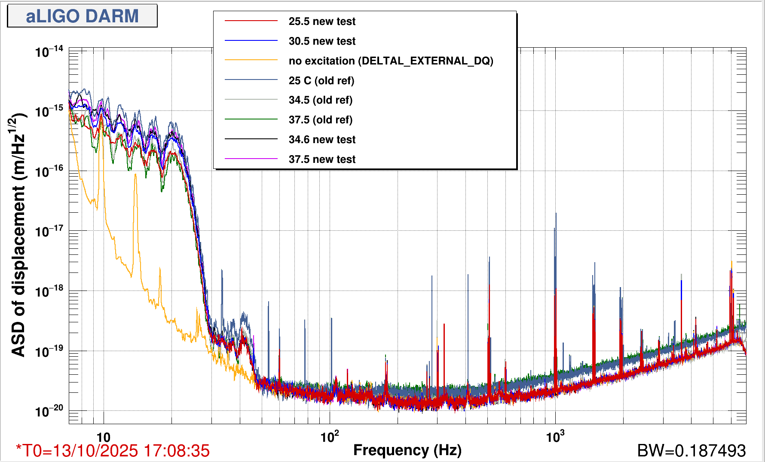Click the red T0 timestamp text
The image size is (765, 462).
113,451
